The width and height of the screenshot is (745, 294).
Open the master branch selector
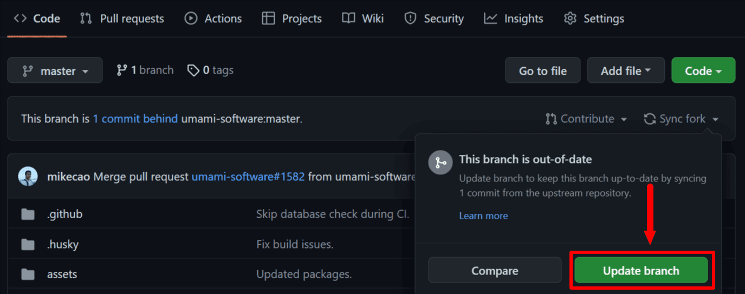[55, 70]
